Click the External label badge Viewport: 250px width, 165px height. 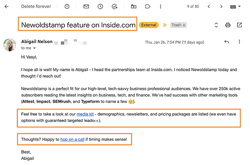pyautogui.click(x=149, y=25)
